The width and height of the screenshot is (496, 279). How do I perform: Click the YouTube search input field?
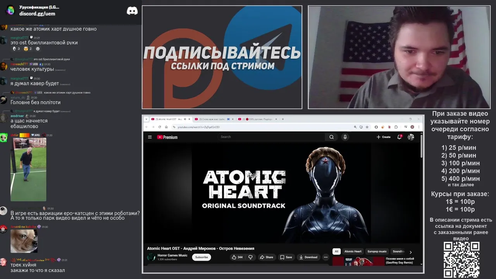271,137
